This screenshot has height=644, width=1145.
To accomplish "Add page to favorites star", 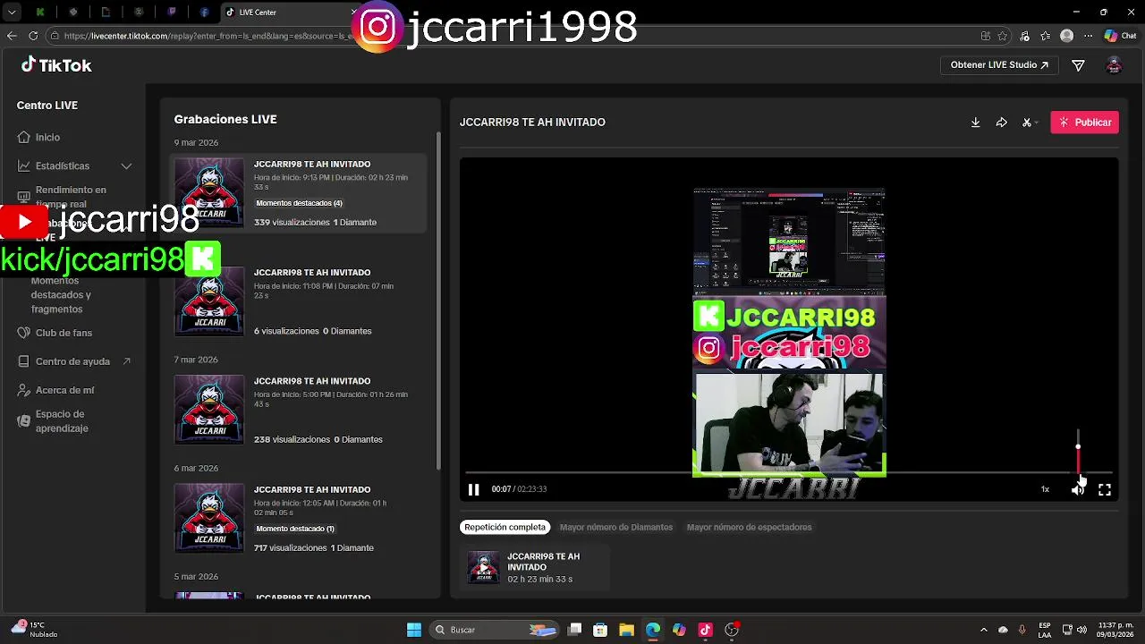I will coord(1003,36).
